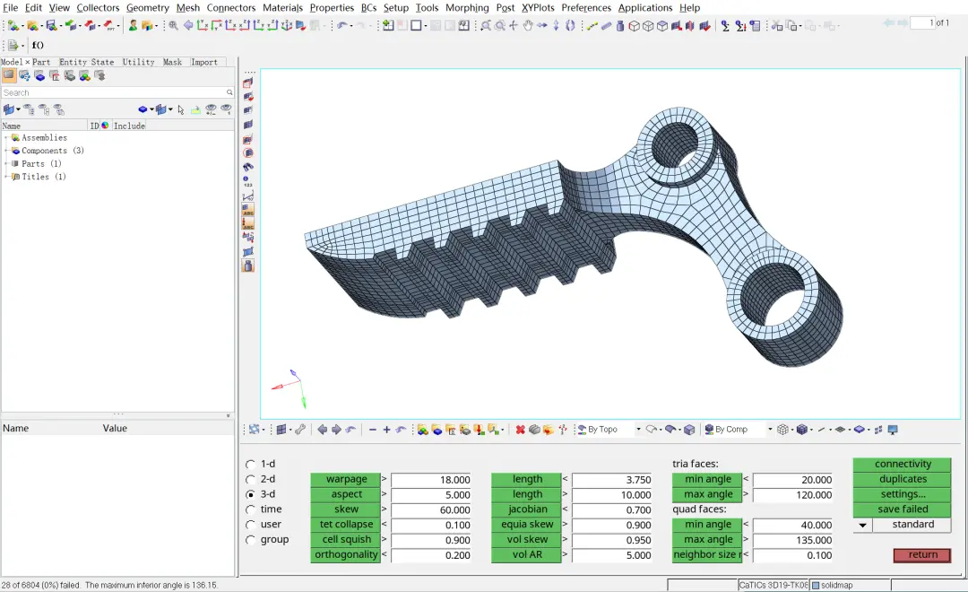Viewport: 968px width, 592px height.
Task: Click the red return button
Action: [x=922, y=555]
